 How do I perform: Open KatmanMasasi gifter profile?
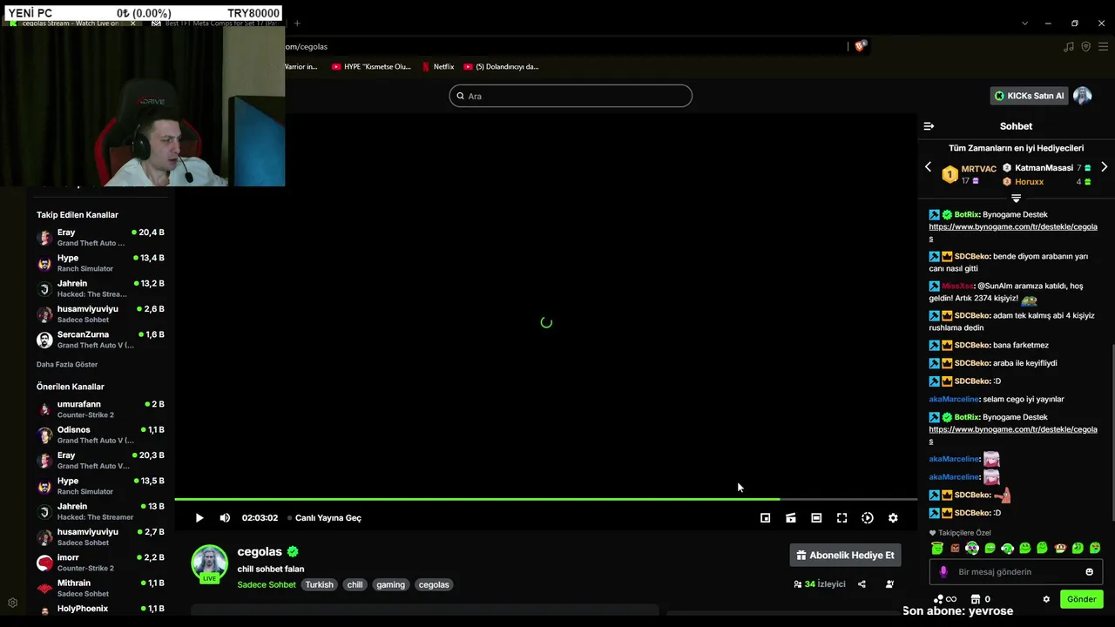(x=1044, y=168)
